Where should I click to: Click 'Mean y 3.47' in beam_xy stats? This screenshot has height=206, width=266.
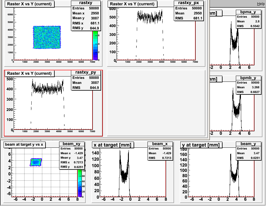click(72, 158)
